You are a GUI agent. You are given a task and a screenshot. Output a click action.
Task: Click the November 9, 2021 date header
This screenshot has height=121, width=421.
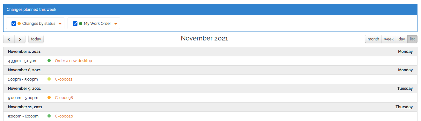(24, 89)
